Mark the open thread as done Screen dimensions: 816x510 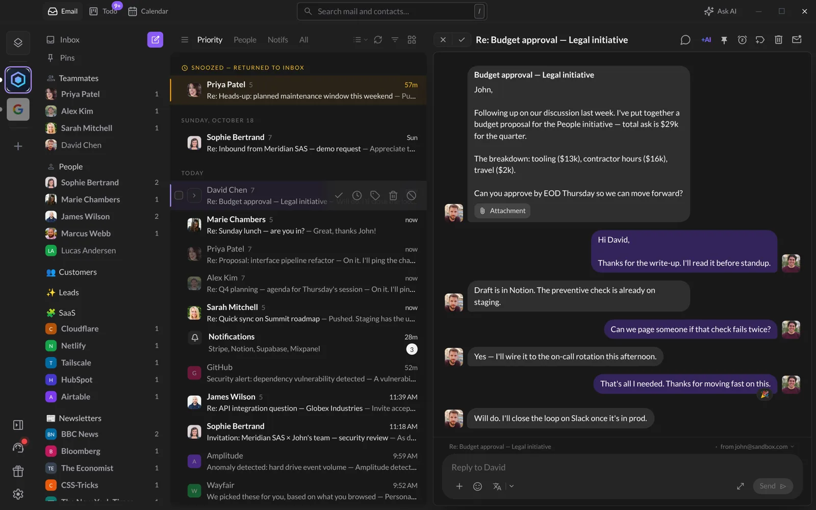coord(462,40)
